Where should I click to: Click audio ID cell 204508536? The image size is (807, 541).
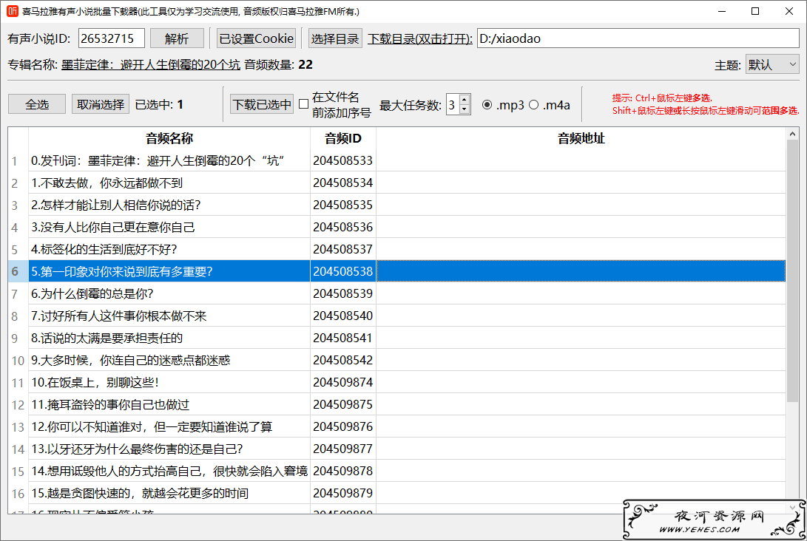[343, 227]
